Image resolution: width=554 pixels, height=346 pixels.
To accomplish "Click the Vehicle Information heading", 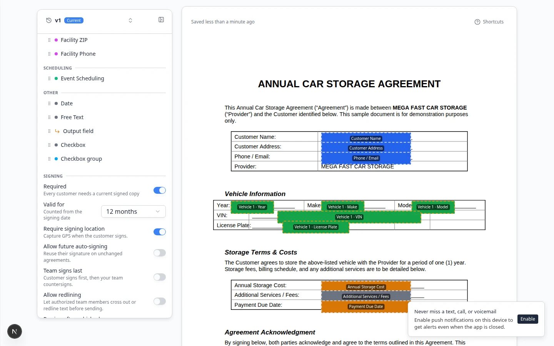I will pos(255,194).
